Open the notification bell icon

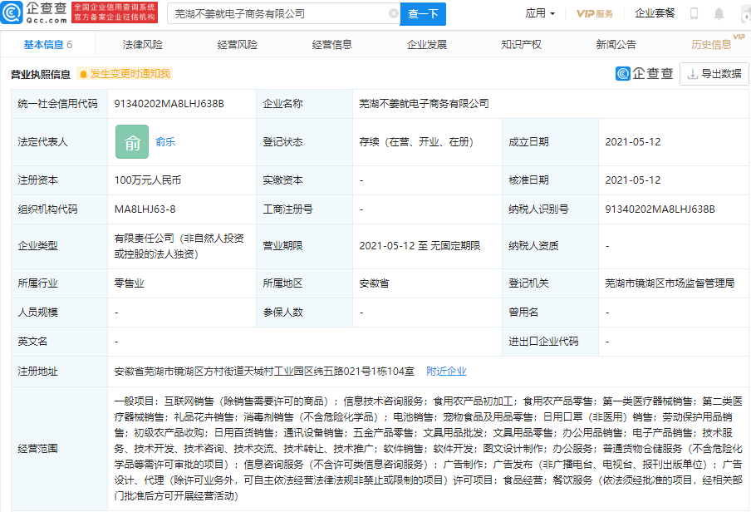[719, 12]
